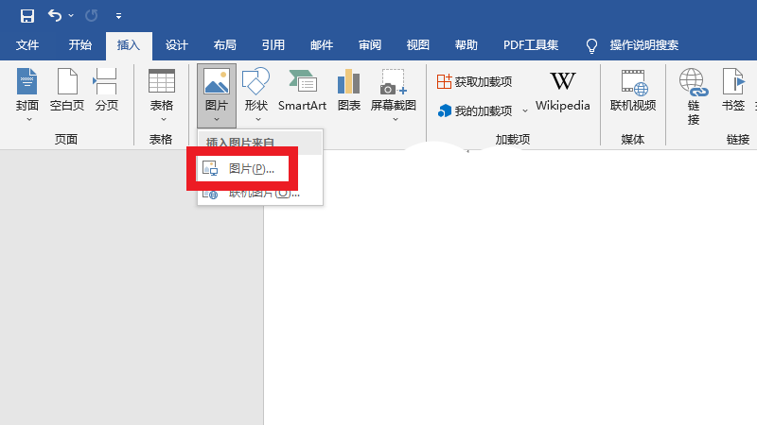Open SmartArt graphic dialog
This screenshot has width=757, height=425.
pyautogui.click(x=302, y=93)
